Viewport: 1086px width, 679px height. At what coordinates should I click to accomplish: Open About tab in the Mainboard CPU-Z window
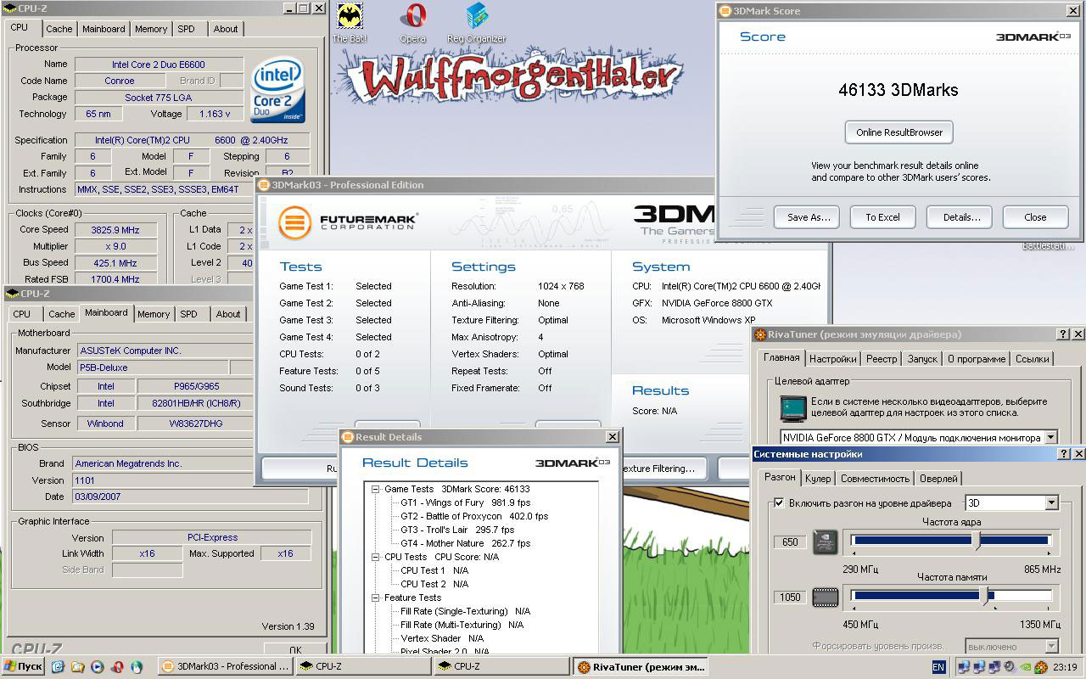coord(228,314)
